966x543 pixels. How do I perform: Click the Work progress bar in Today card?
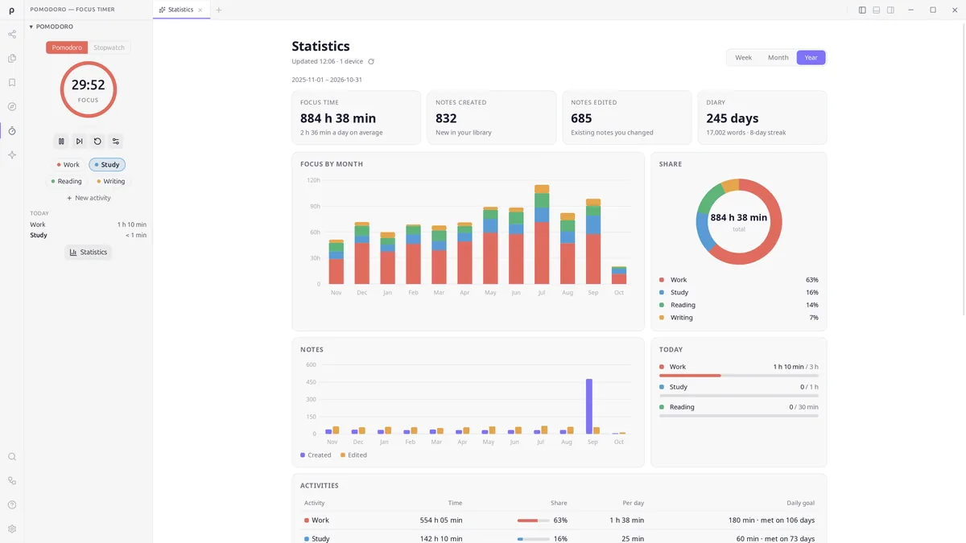739,376
